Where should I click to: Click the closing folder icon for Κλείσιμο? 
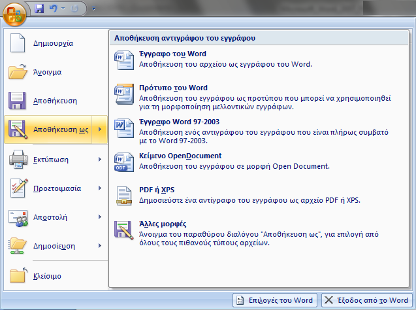point(18,275)
